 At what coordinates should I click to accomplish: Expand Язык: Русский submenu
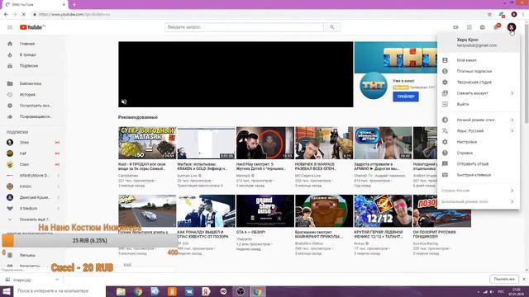[479, 131]
